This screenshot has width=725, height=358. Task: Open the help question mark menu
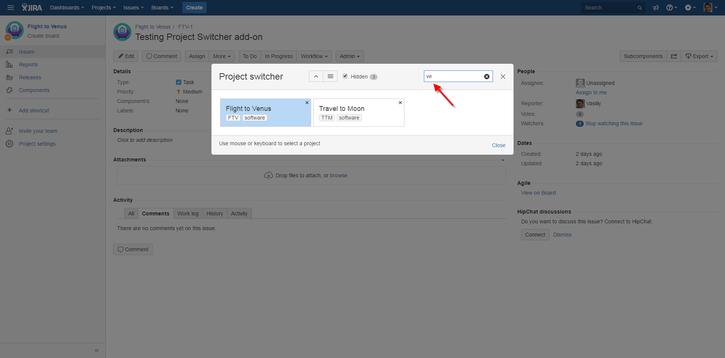[671, 8]
